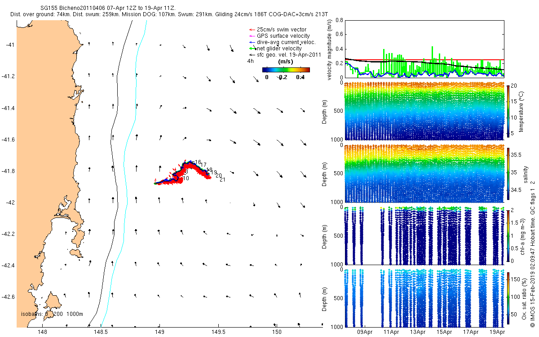Click the -42 latitude tick label
Viewport: 539px width, 337px height.
[9, 203]
